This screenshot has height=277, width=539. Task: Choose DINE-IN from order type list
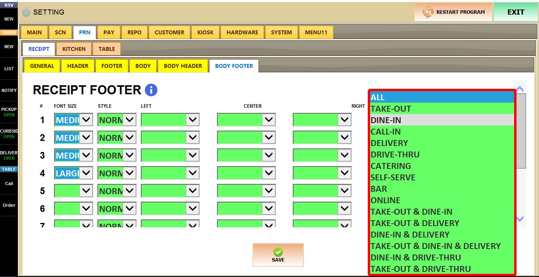(x=442, y=120)
